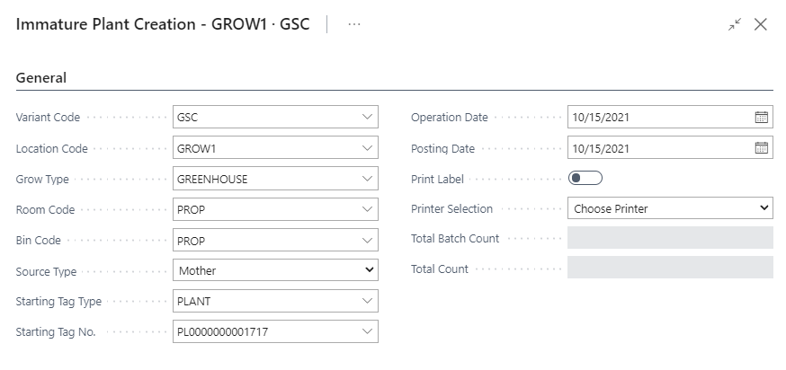Collapse the General section header
Screen dimensions: 786x370
click(x=41, y=78)
